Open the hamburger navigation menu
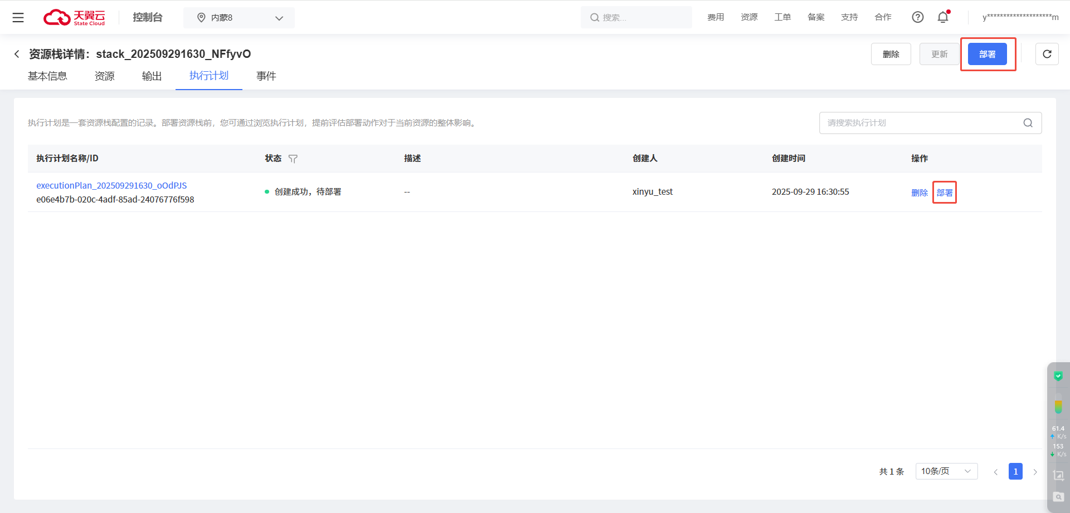The height and width of the screenshot is (513, 1070). point(18,18)
